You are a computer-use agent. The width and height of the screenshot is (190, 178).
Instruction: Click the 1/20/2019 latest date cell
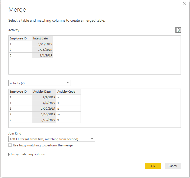tap(43, 44)
